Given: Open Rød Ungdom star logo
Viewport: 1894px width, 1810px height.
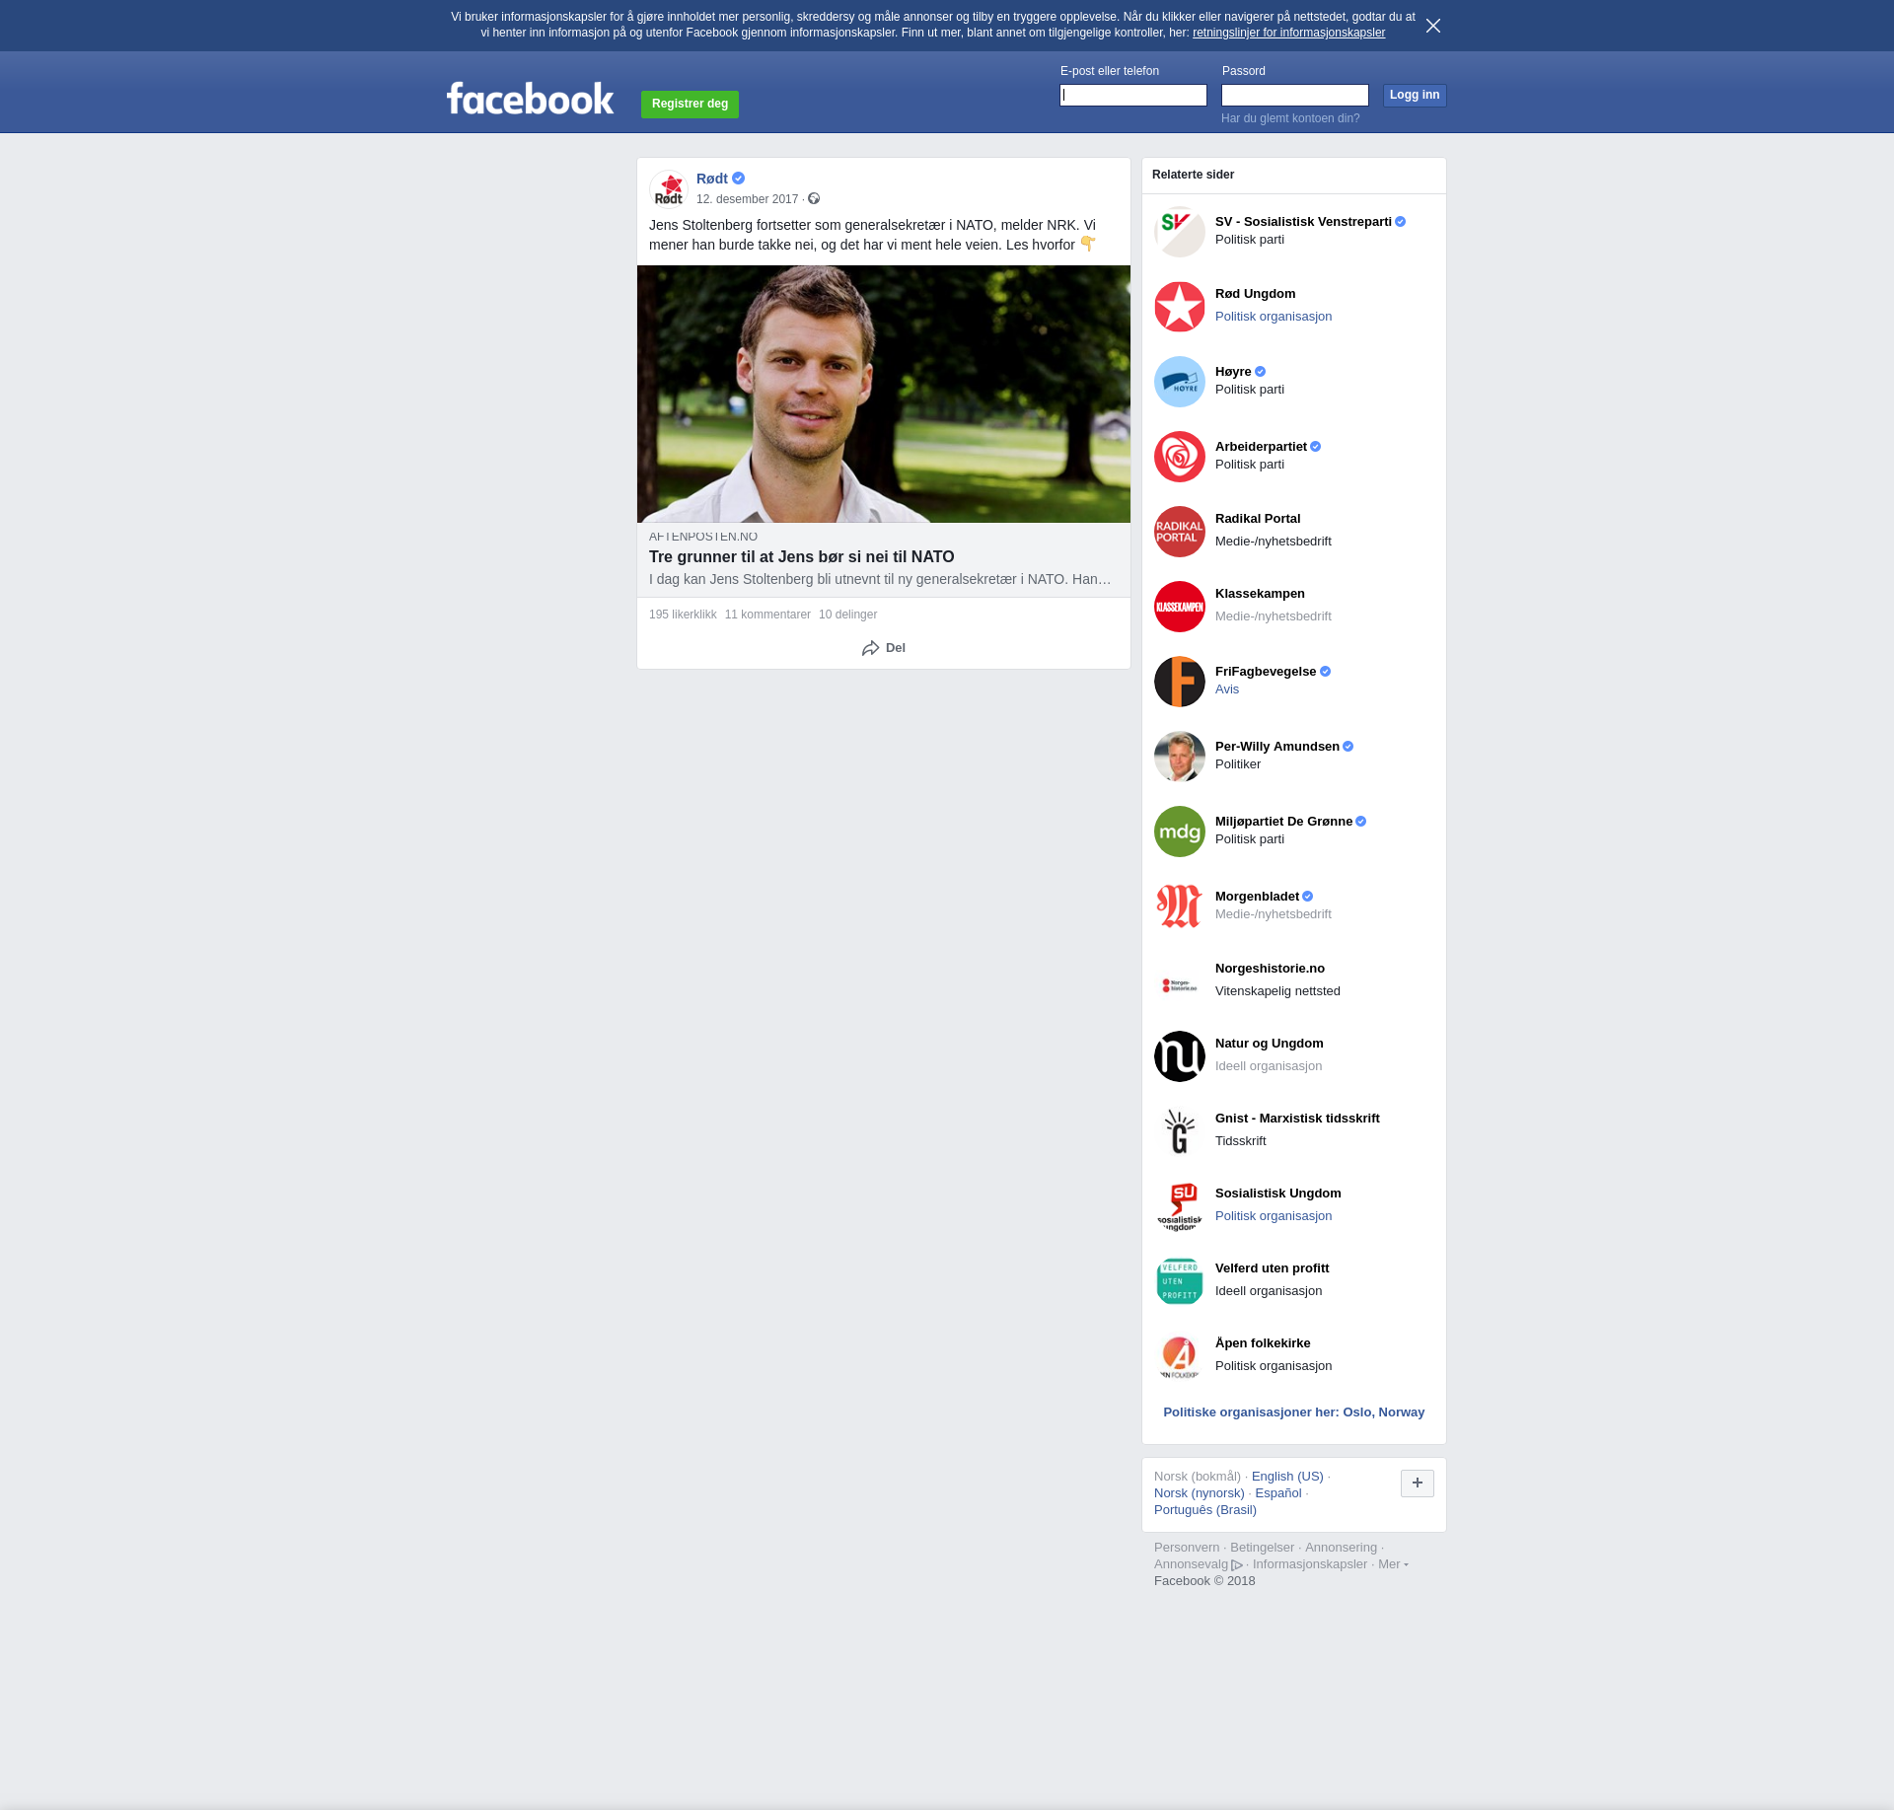Looking at the screenshot, I should (1180, 307).
